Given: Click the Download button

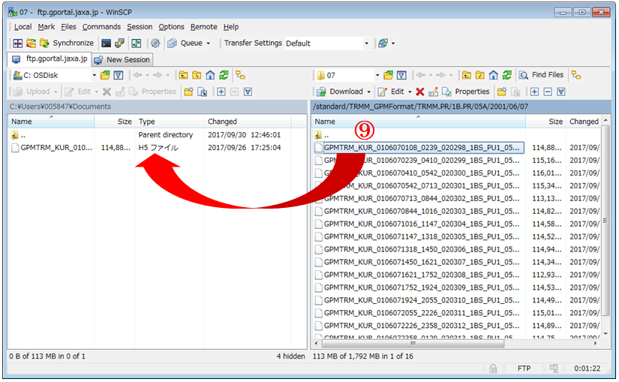Looking at the screenshot, I should 341,92.
